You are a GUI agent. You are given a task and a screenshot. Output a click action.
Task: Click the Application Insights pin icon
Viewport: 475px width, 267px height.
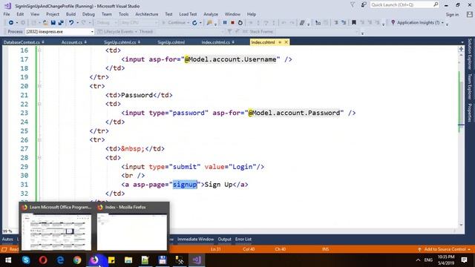click(393, 22)
